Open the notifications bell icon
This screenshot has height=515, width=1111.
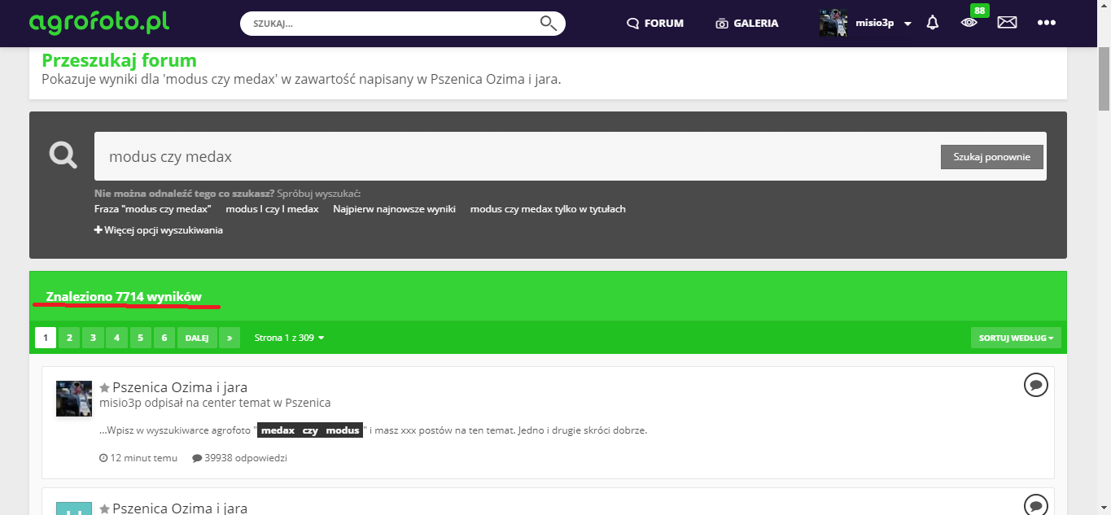(933, 23)
